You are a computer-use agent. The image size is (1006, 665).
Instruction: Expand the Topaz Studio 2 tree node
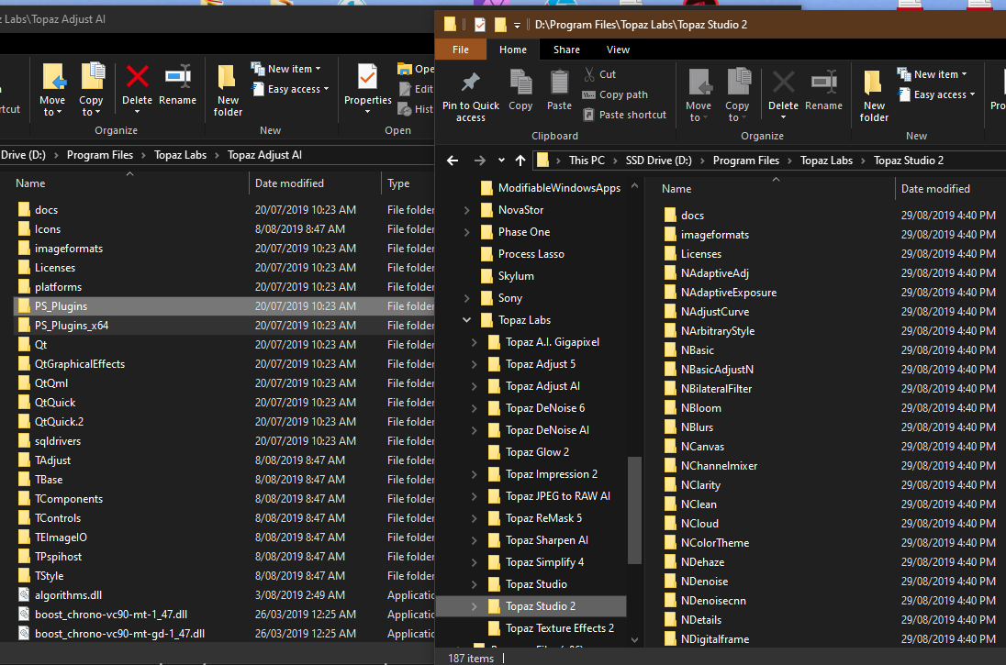click(475, 606)
